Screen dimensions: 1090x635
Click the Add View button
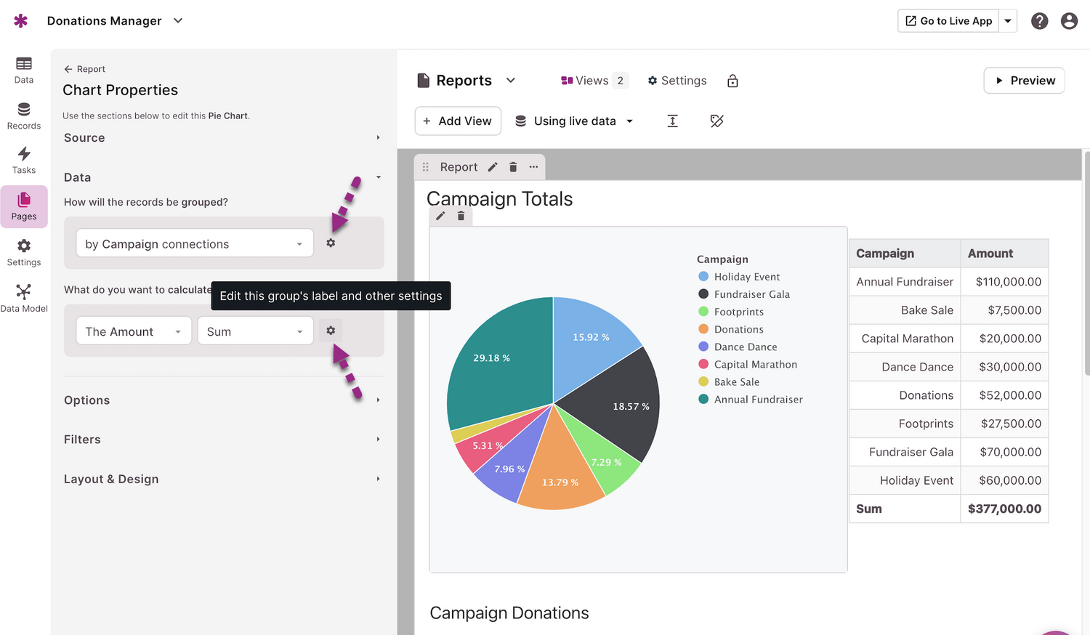(458, 121)
